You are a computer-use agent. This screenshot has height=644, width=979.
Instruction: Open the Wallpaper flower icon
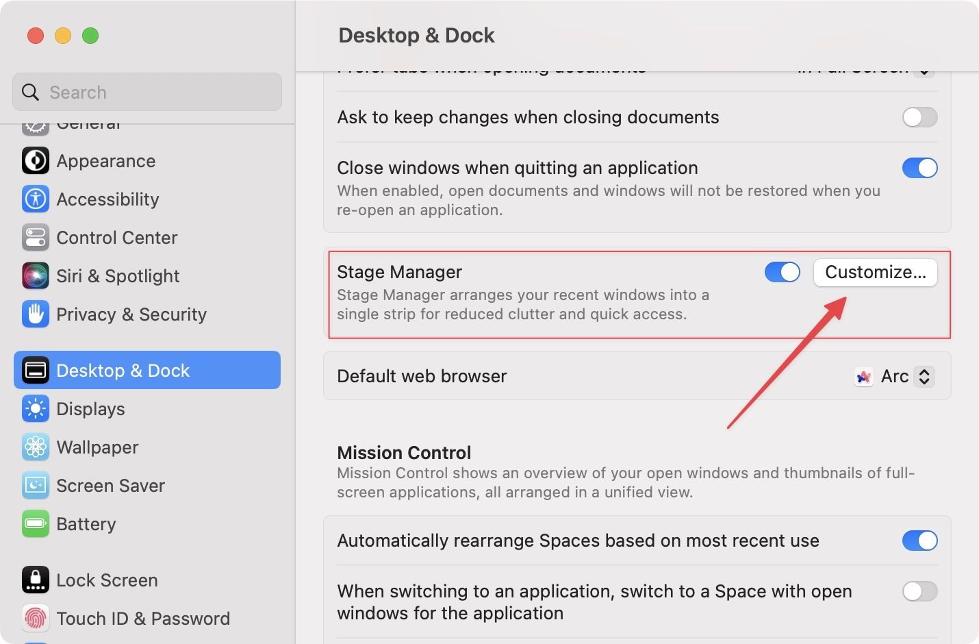(x=36, y=447)
